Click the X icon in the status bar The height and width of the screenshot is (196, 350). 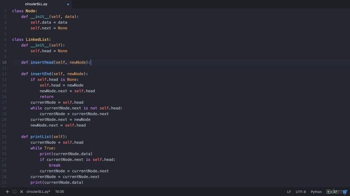pyautogui.click(x=21, y=192)
